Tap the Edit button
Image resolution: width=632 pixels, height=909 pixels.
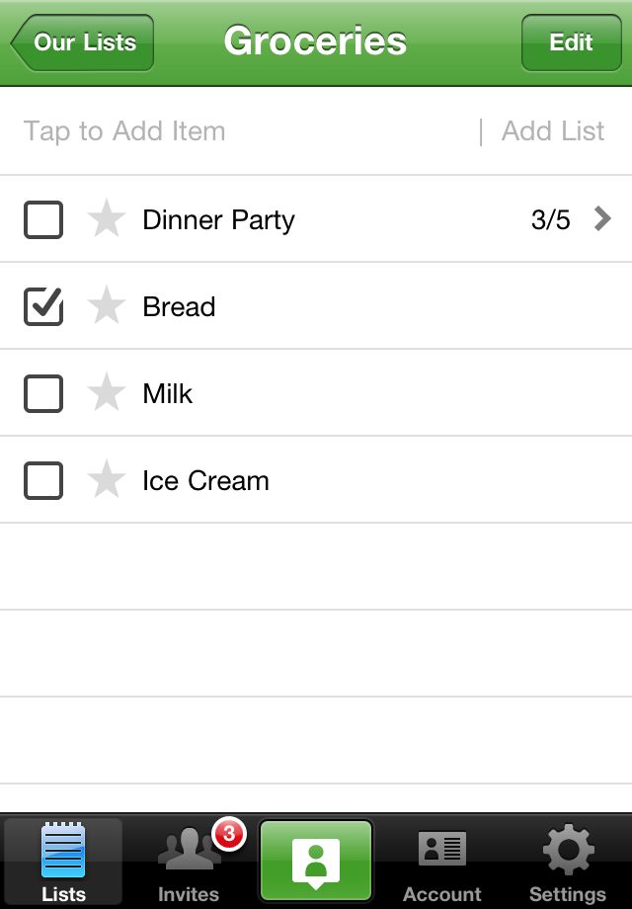(571, 42)
